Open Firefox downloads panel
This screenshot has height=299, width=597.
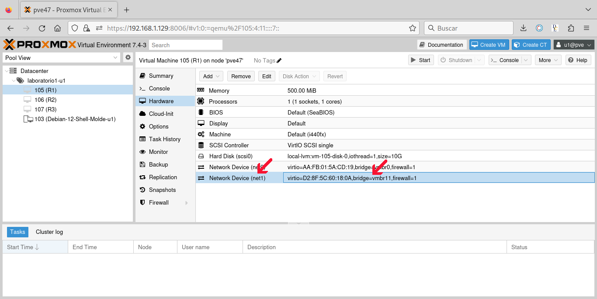pyautogui.click(x=523, y=28)
